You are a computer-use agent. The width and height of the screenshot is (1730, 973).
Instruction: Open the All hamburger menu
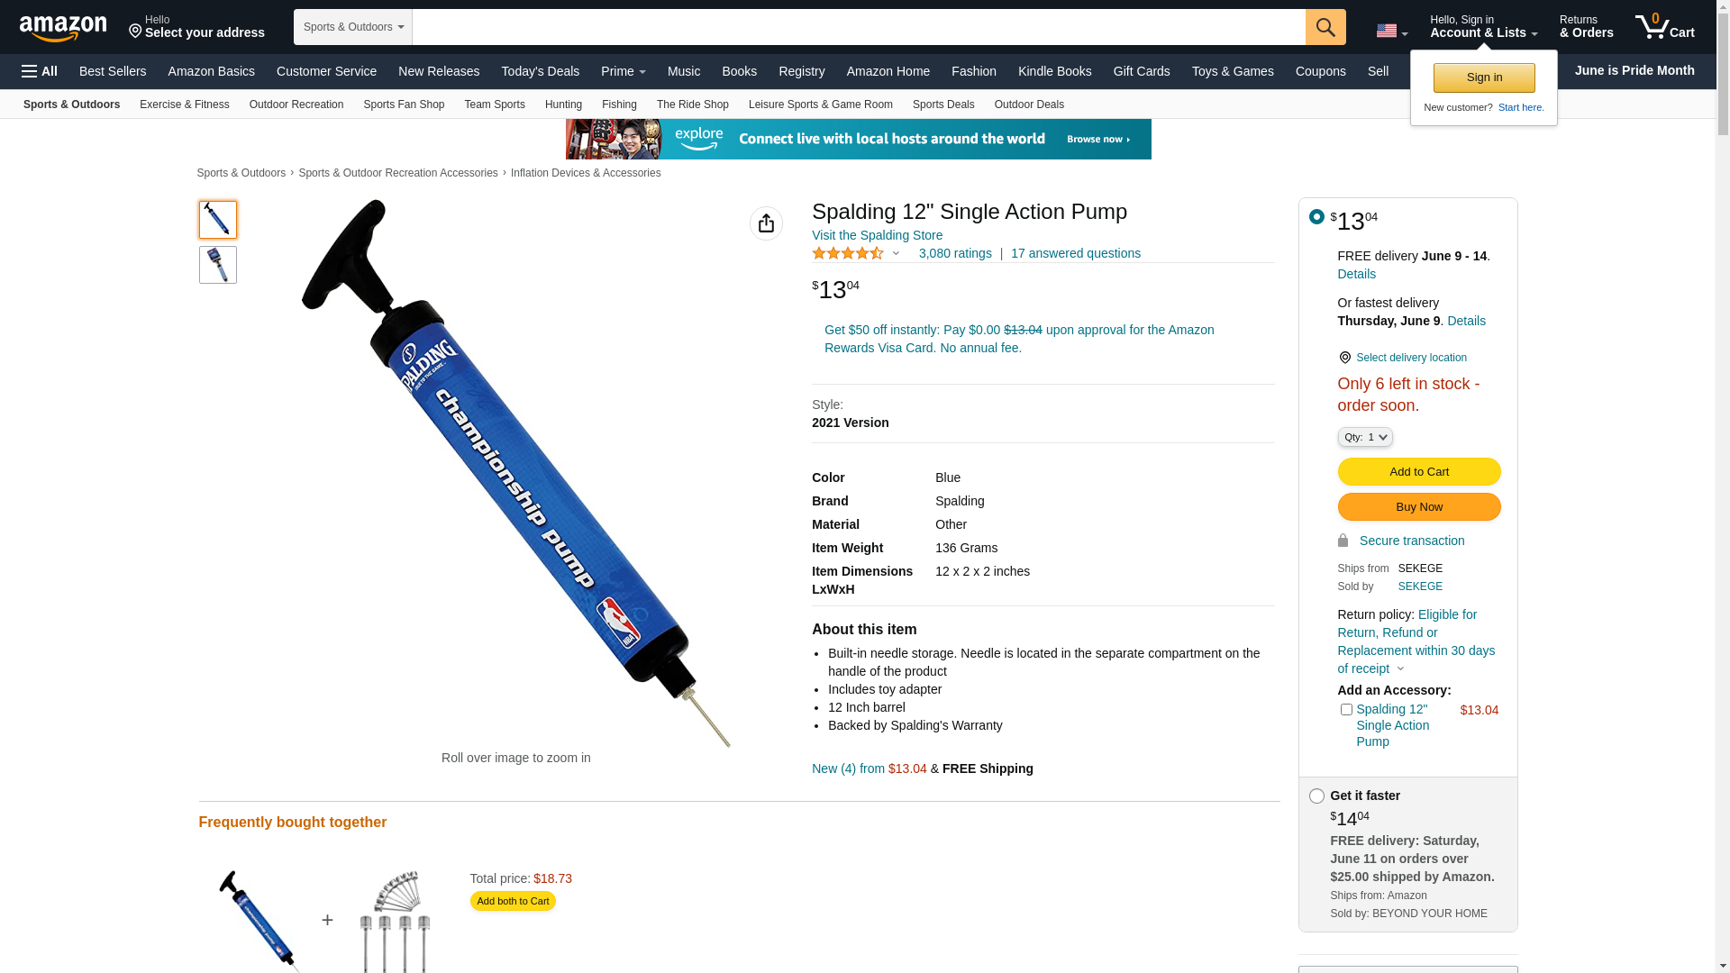(40, 71)
